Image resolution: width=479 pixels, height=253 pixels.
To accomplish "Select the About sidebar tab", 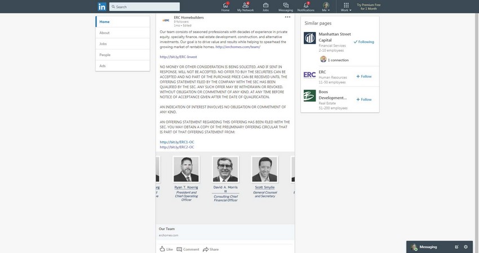I will pos(104,33).
